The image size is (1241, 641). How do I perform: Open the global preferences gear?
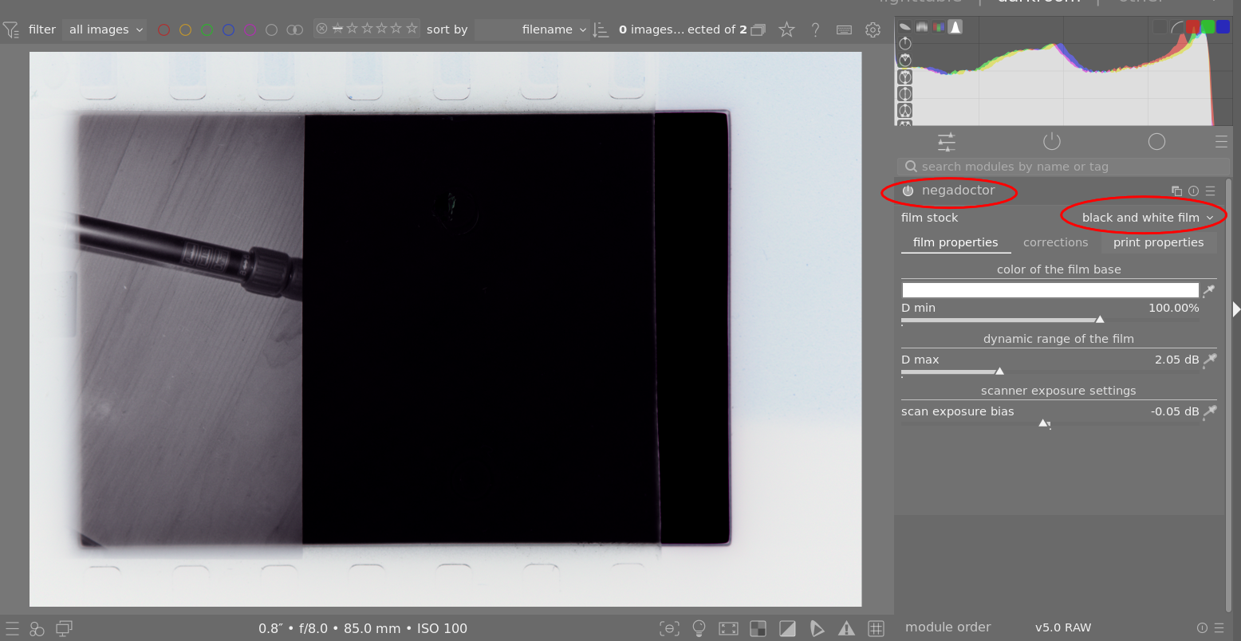[x=873, y=29]
